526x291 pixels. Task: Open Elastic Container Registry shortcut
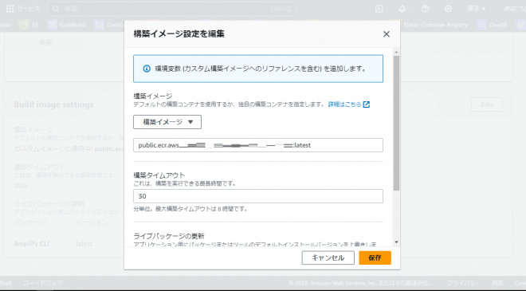click(435, 25)
